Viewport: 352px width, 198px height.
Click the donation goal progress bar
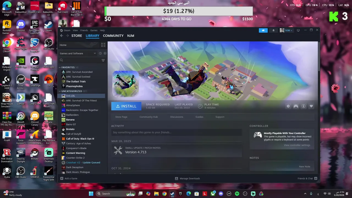click(178, 11)
